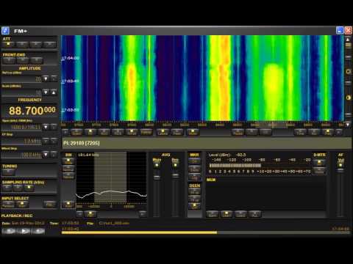
Task: Click the first MEM button
Action: click(213, 214)
